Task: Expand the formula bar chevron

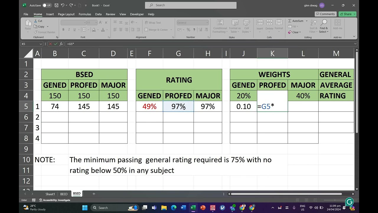Action: 355,44
